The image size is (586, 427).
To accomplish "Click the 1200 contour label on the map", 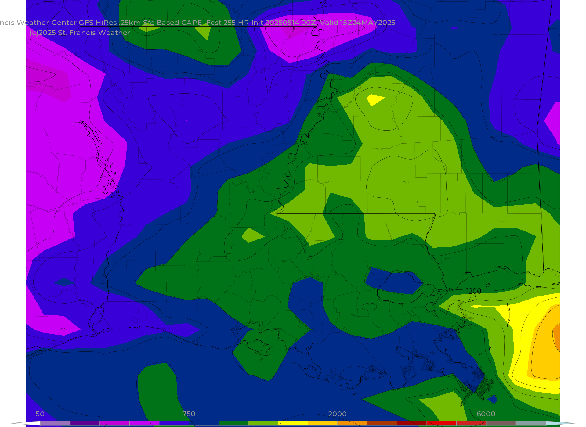I will click(x=474, y=291).
